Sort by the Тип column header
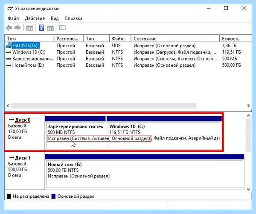Screen dimensions: 256x214 [96, 39]
